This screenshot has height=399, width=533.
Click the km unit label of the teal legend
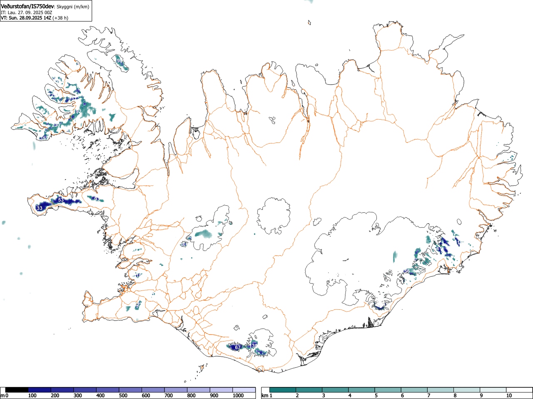[265, 396]
